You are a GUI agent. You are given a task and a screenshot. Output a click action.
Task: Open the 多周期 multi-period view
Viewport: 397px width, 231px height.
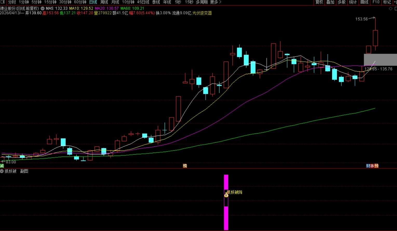[x=202, y=2]
